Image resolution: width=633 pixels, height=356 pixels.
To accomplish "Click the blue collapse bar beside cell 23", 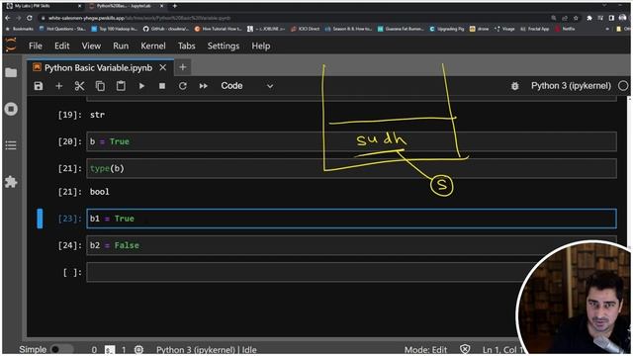I will [40, 219].
